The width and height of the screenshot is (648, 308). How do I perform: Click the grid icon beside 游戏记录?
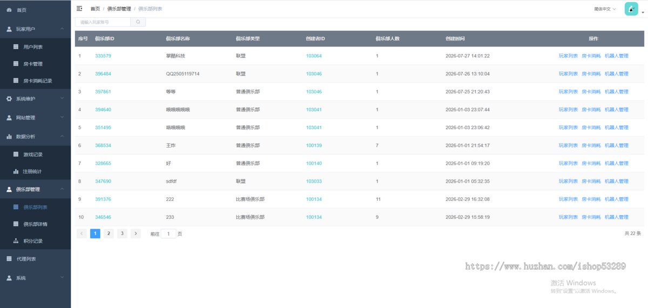click(x=16, y=155)
